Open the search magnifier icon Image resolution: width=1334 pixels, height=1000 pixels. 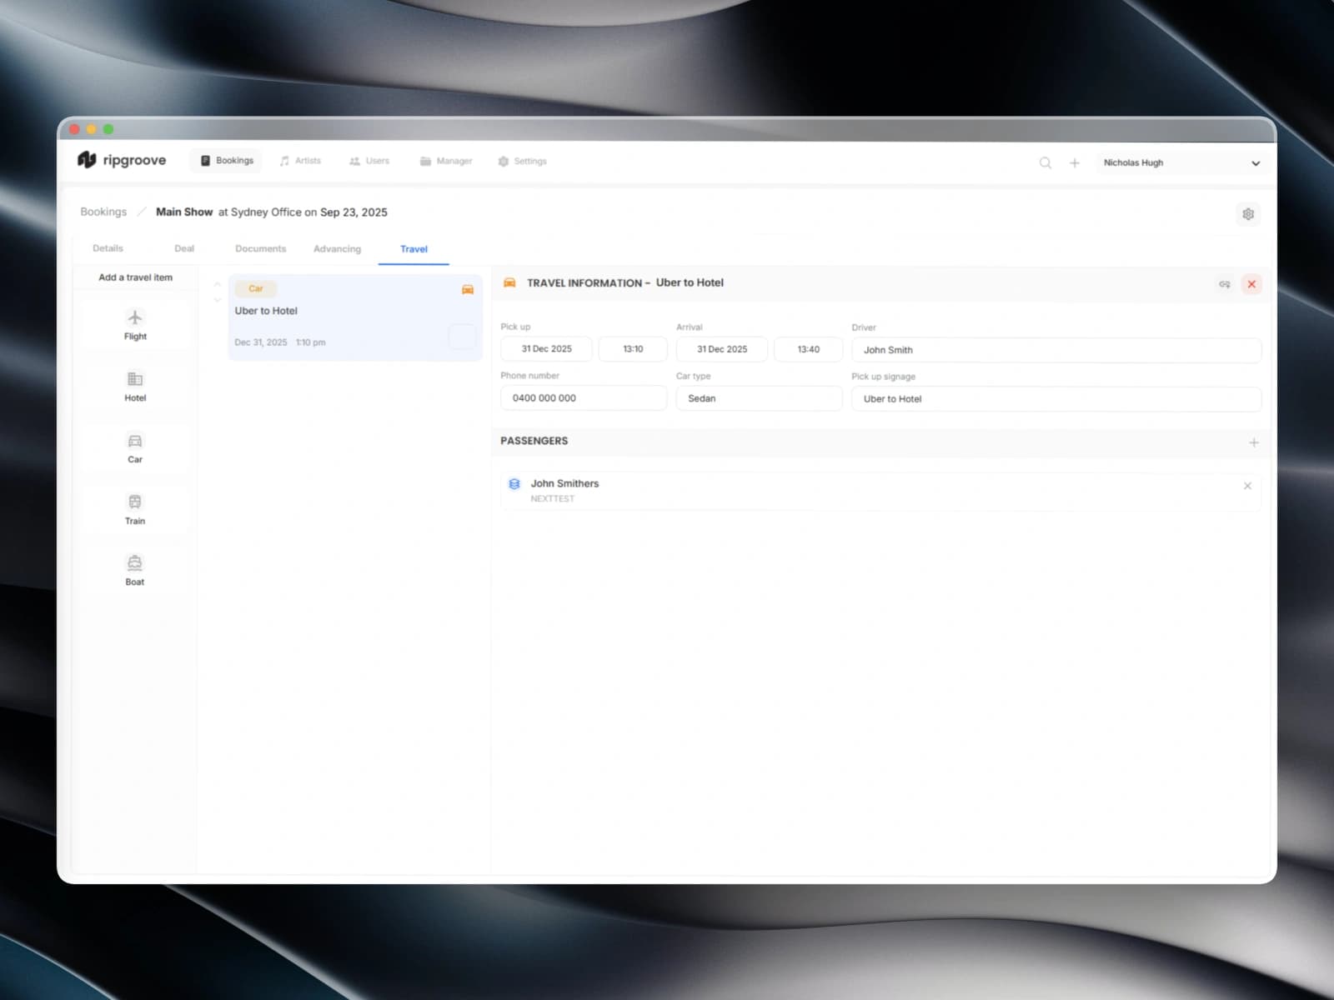(x=1045, y=162)
